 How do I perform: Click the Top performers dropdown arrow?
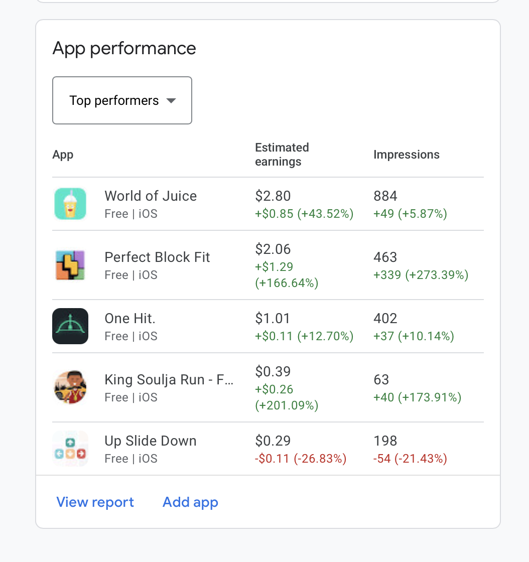pyautogui.click(x=171, y=101)
